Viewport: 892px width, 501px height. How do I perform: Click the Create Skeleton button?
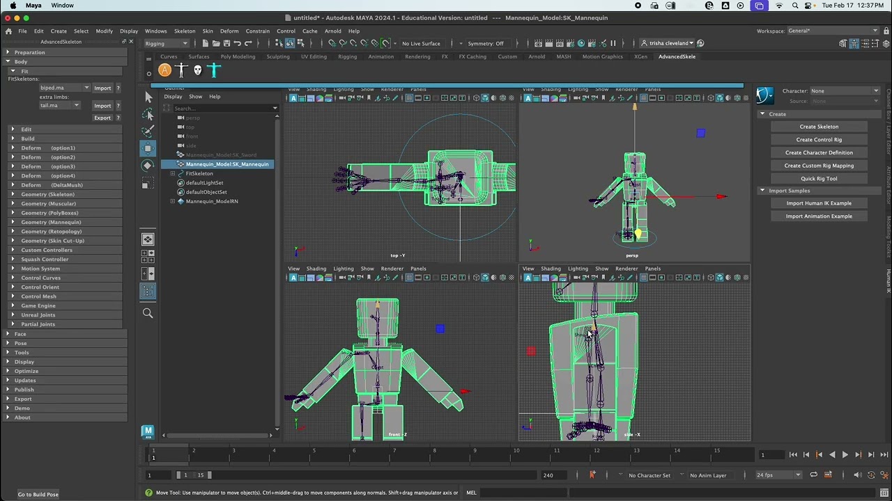point(819,127)
